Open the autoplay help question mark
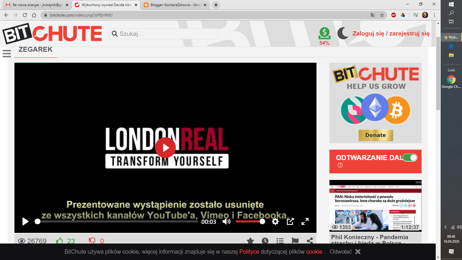 (340, 165)
